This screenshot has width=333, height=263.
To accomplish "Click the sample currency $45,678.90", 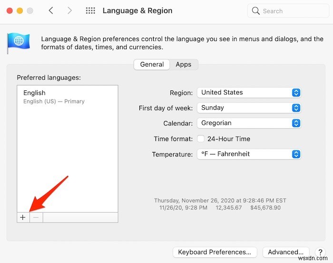I will point(265,208).
